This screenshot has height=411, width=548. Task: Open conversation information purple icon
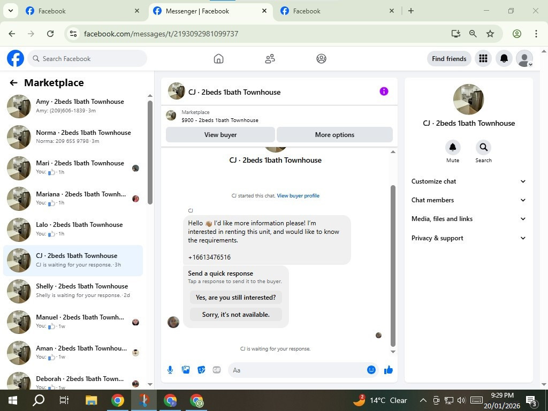[384, 91]
